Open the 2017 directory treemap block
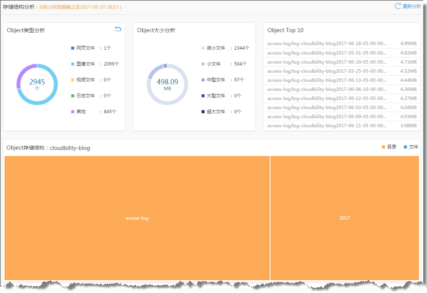 coord(345,218)
